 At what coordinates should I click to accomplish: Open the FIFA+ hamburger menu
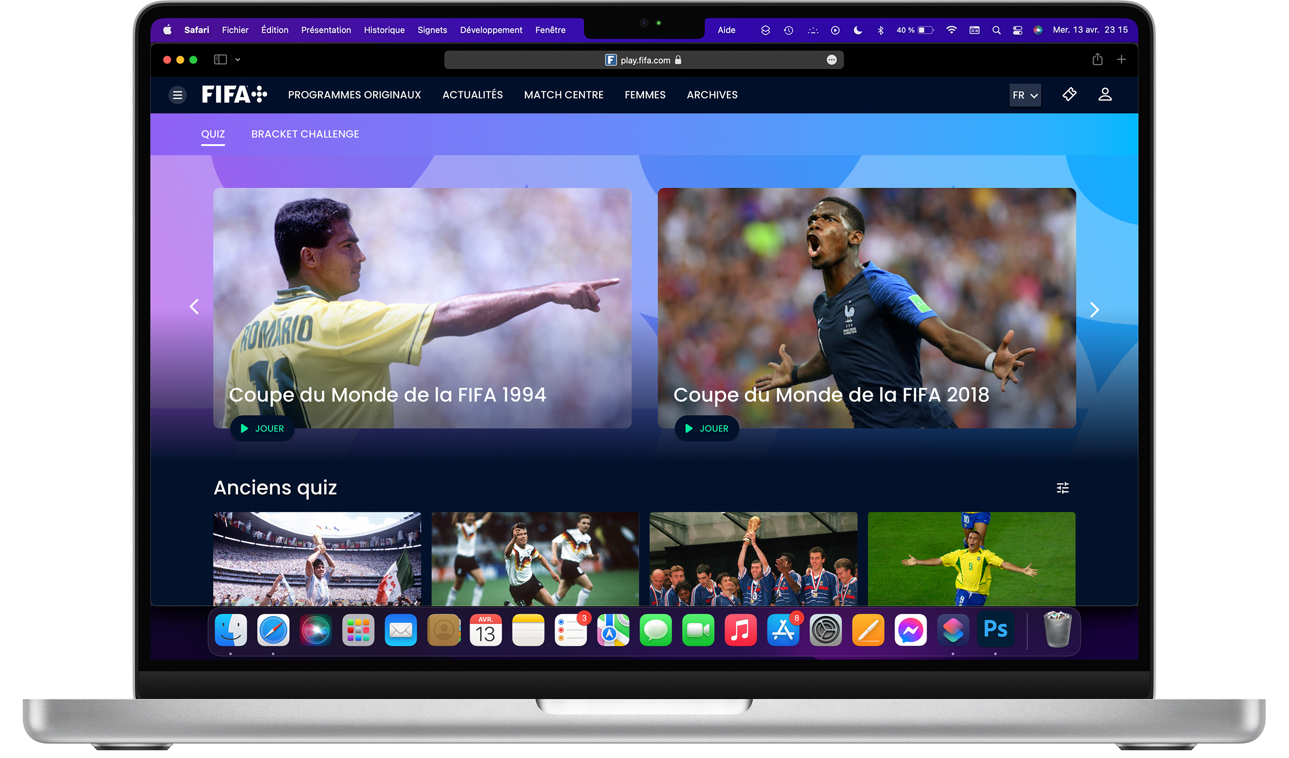click(177, 95)
